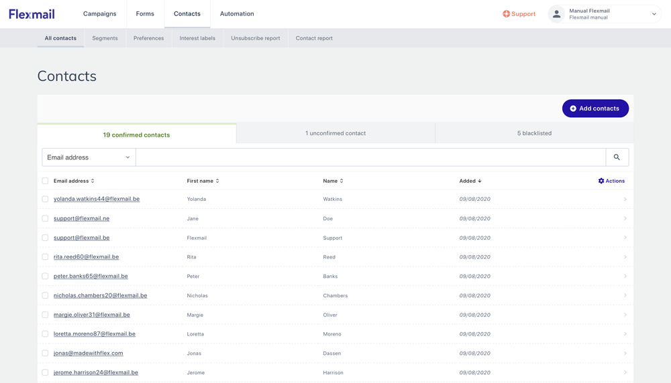Click the contact search text field
This screenshot has width=671, height=383.
click(370, 157)
